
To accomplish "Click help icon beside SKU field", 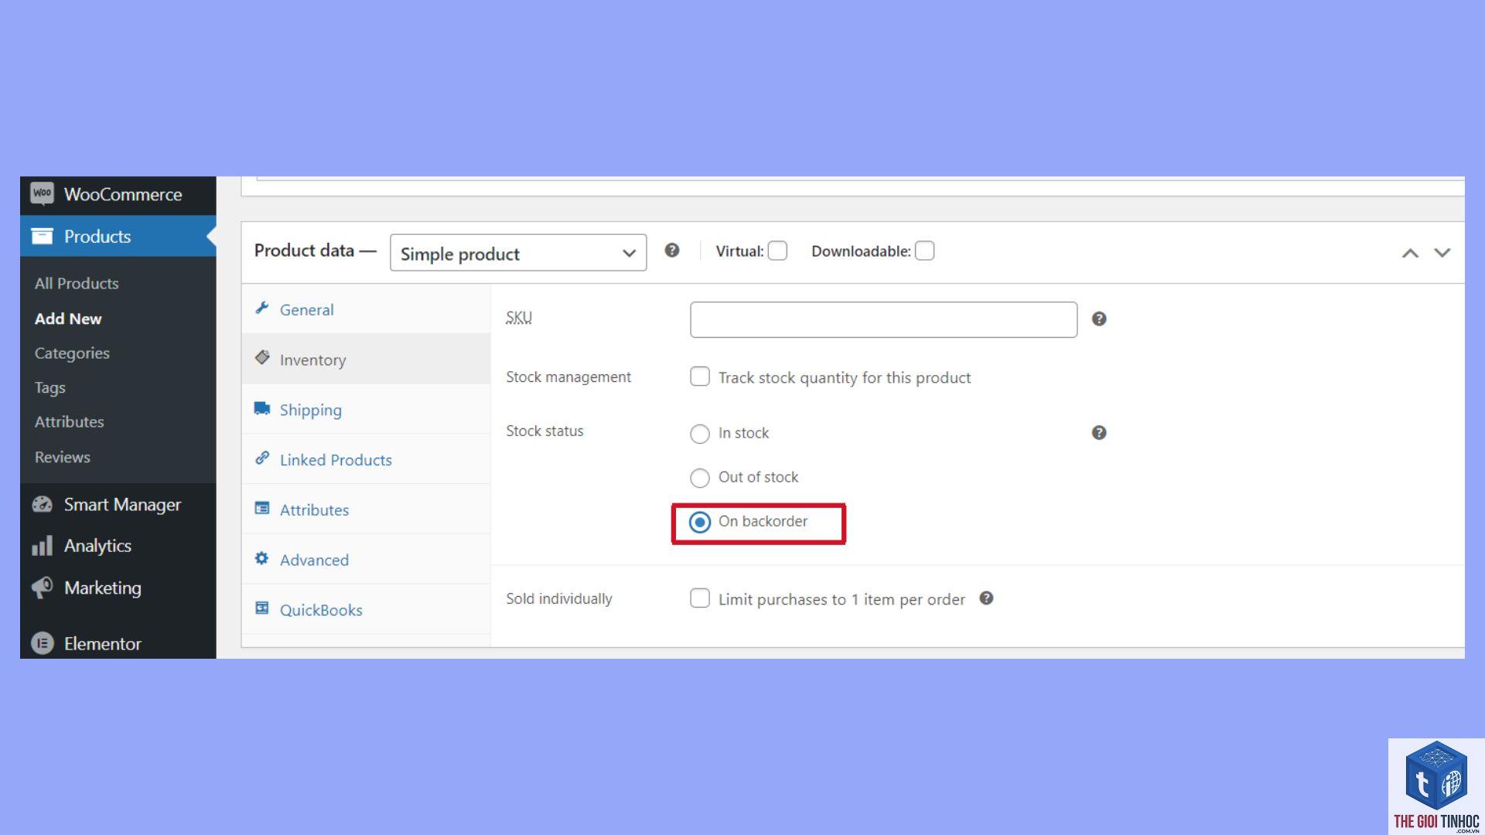I will point(1099,319).
